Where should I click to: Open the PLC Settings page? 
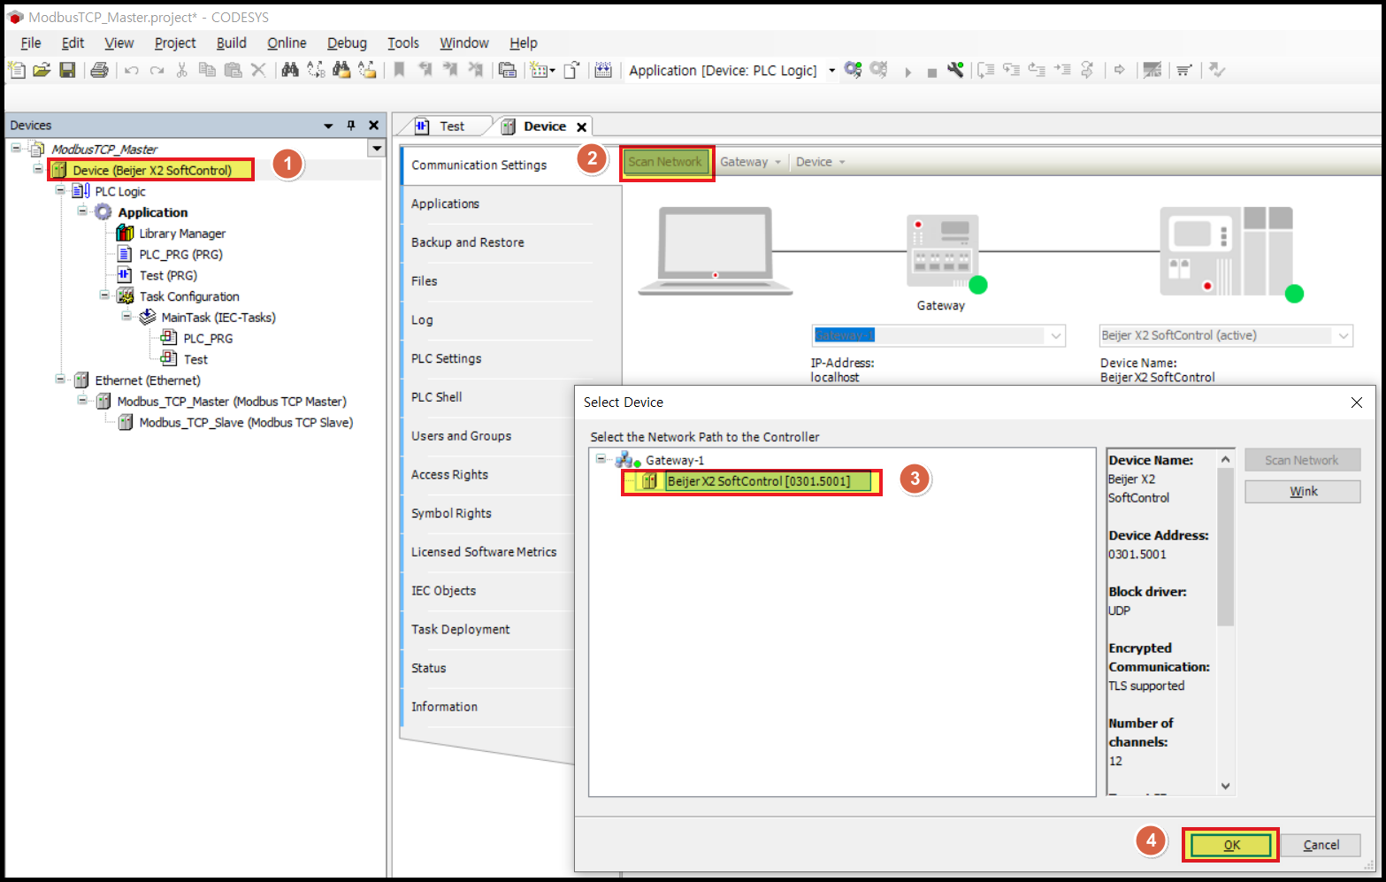(x=446, y=358)
